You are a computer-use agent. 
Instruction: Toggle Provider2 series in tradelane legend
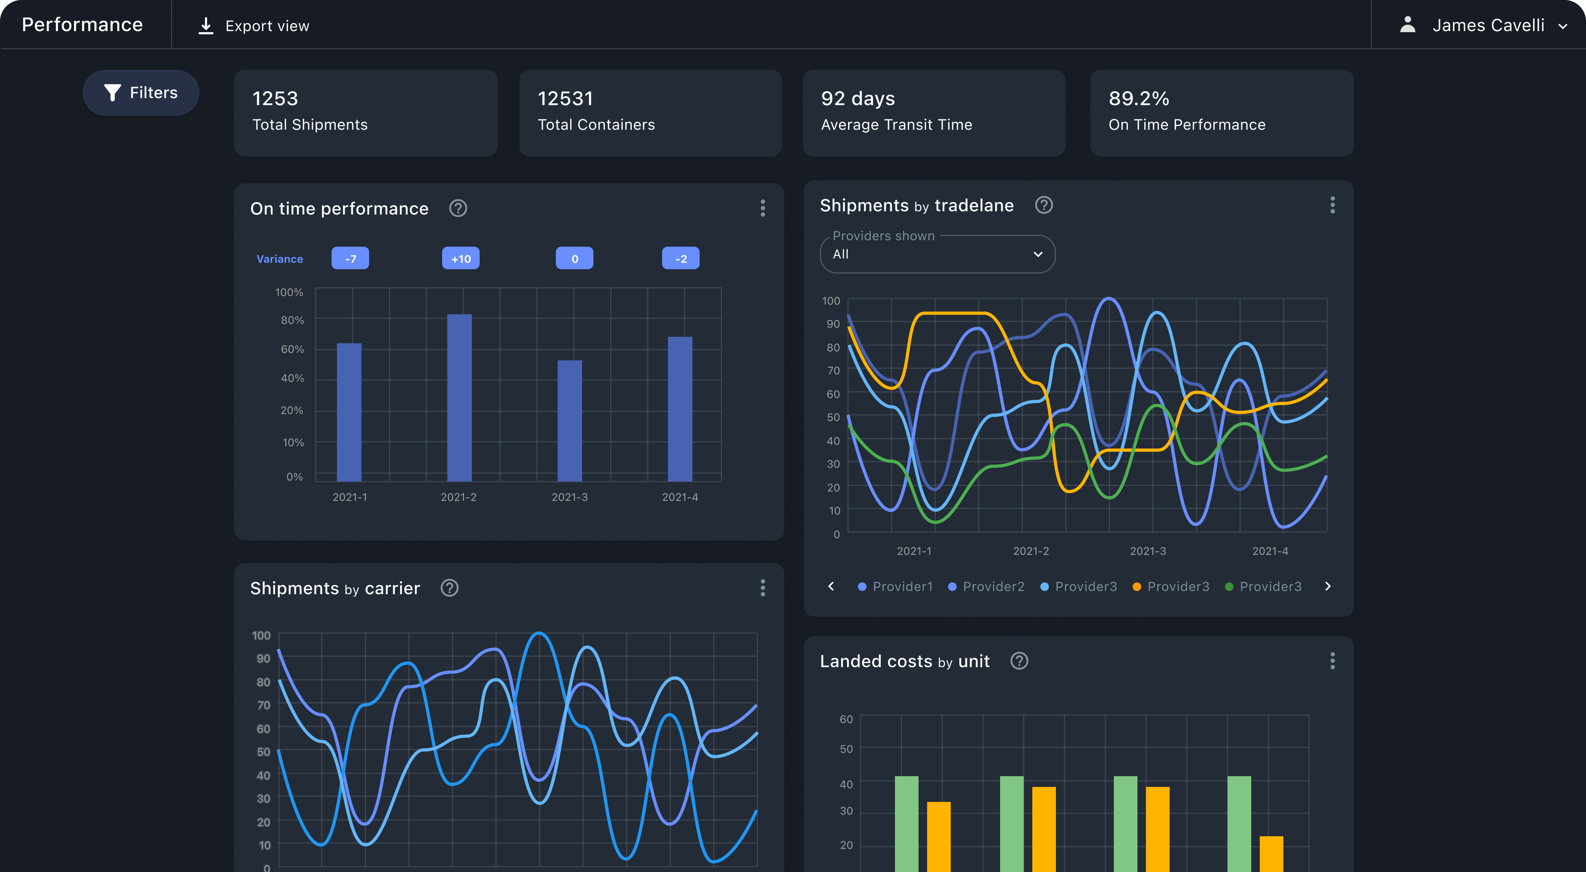click(986, 586)
